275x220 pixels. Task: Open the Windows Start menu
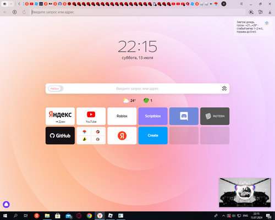[5, 216]
